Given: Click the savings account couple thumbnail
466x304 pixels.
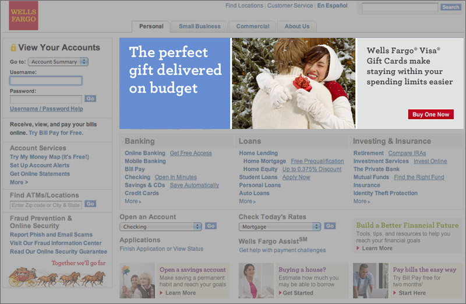Looking at the screenshot, I should 137,281.
